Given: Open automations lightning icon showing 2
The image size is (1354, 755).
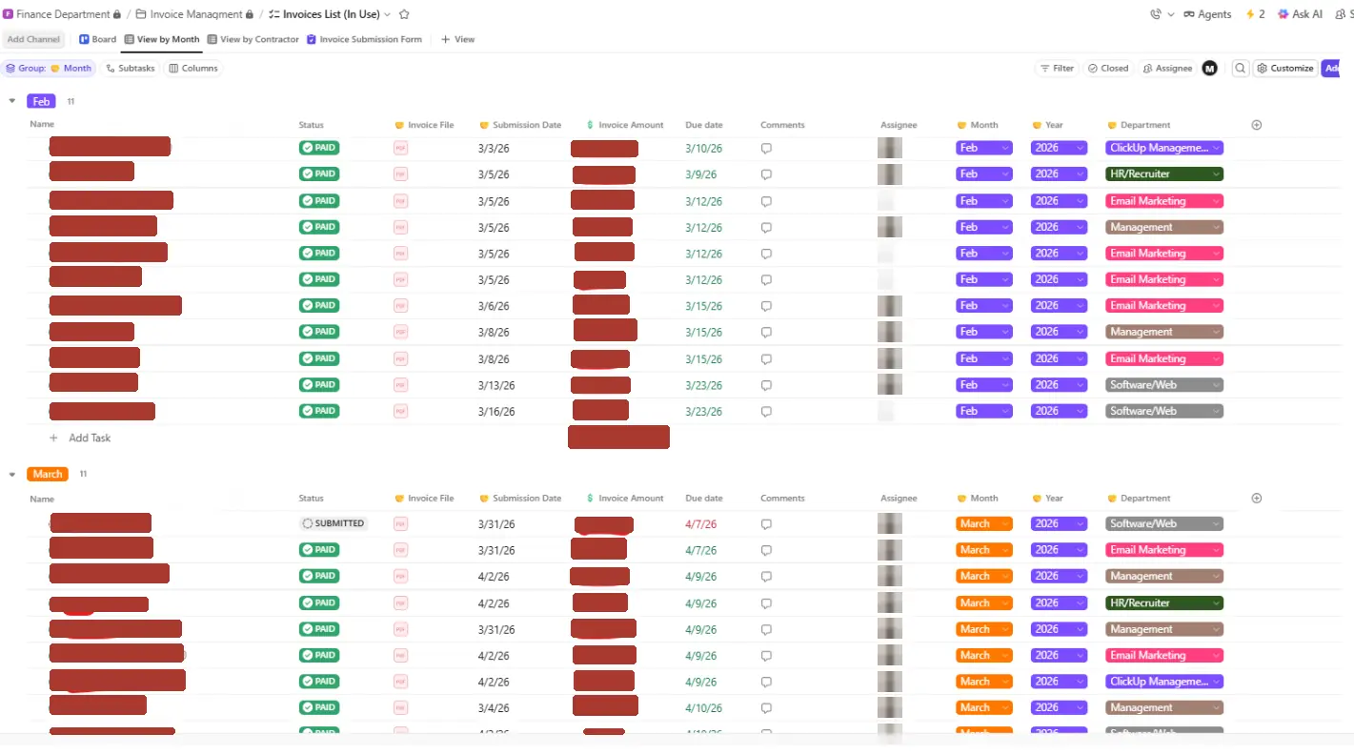Looking at the screenshot, I should coord(1255,14).
